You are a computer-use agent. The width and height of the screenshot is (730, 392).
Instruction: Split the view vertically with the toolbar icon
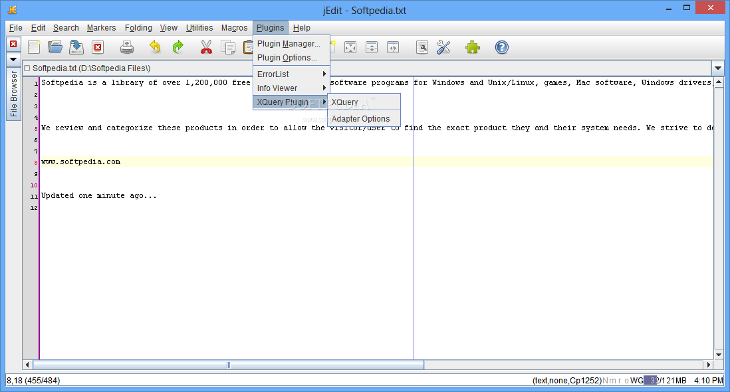click(393, 47)
